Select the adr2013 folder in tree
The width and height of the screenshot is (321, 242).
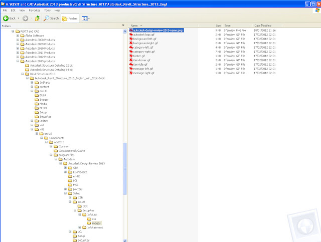click(x=59, y=142)
